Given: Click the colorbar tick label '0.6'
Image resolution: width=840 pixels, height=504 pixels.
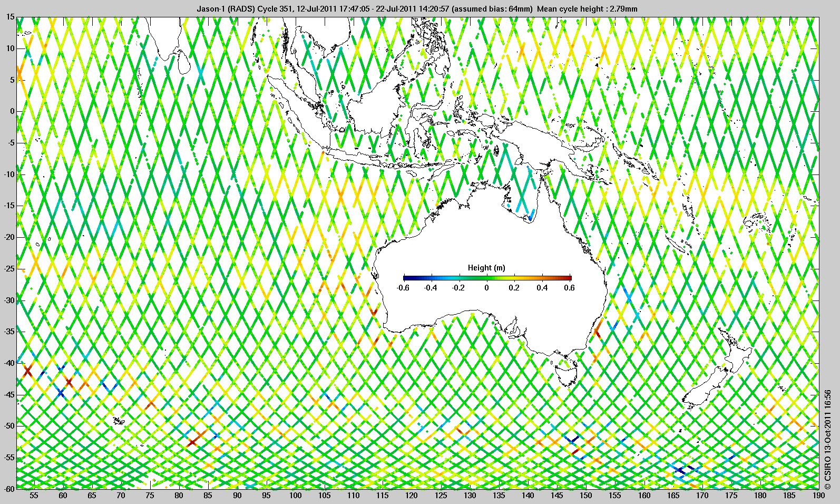Looking at the screenshot, I should coord(569,288).
